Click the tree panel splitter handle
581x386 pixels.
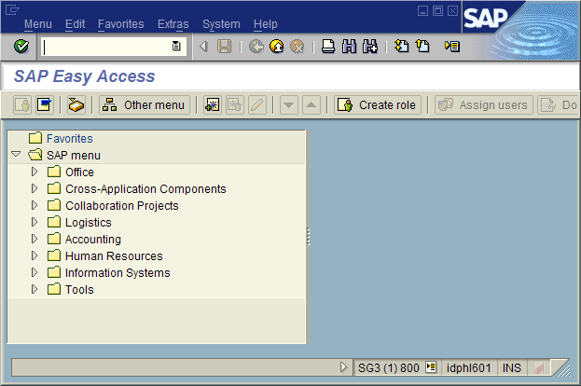[309, 236]
